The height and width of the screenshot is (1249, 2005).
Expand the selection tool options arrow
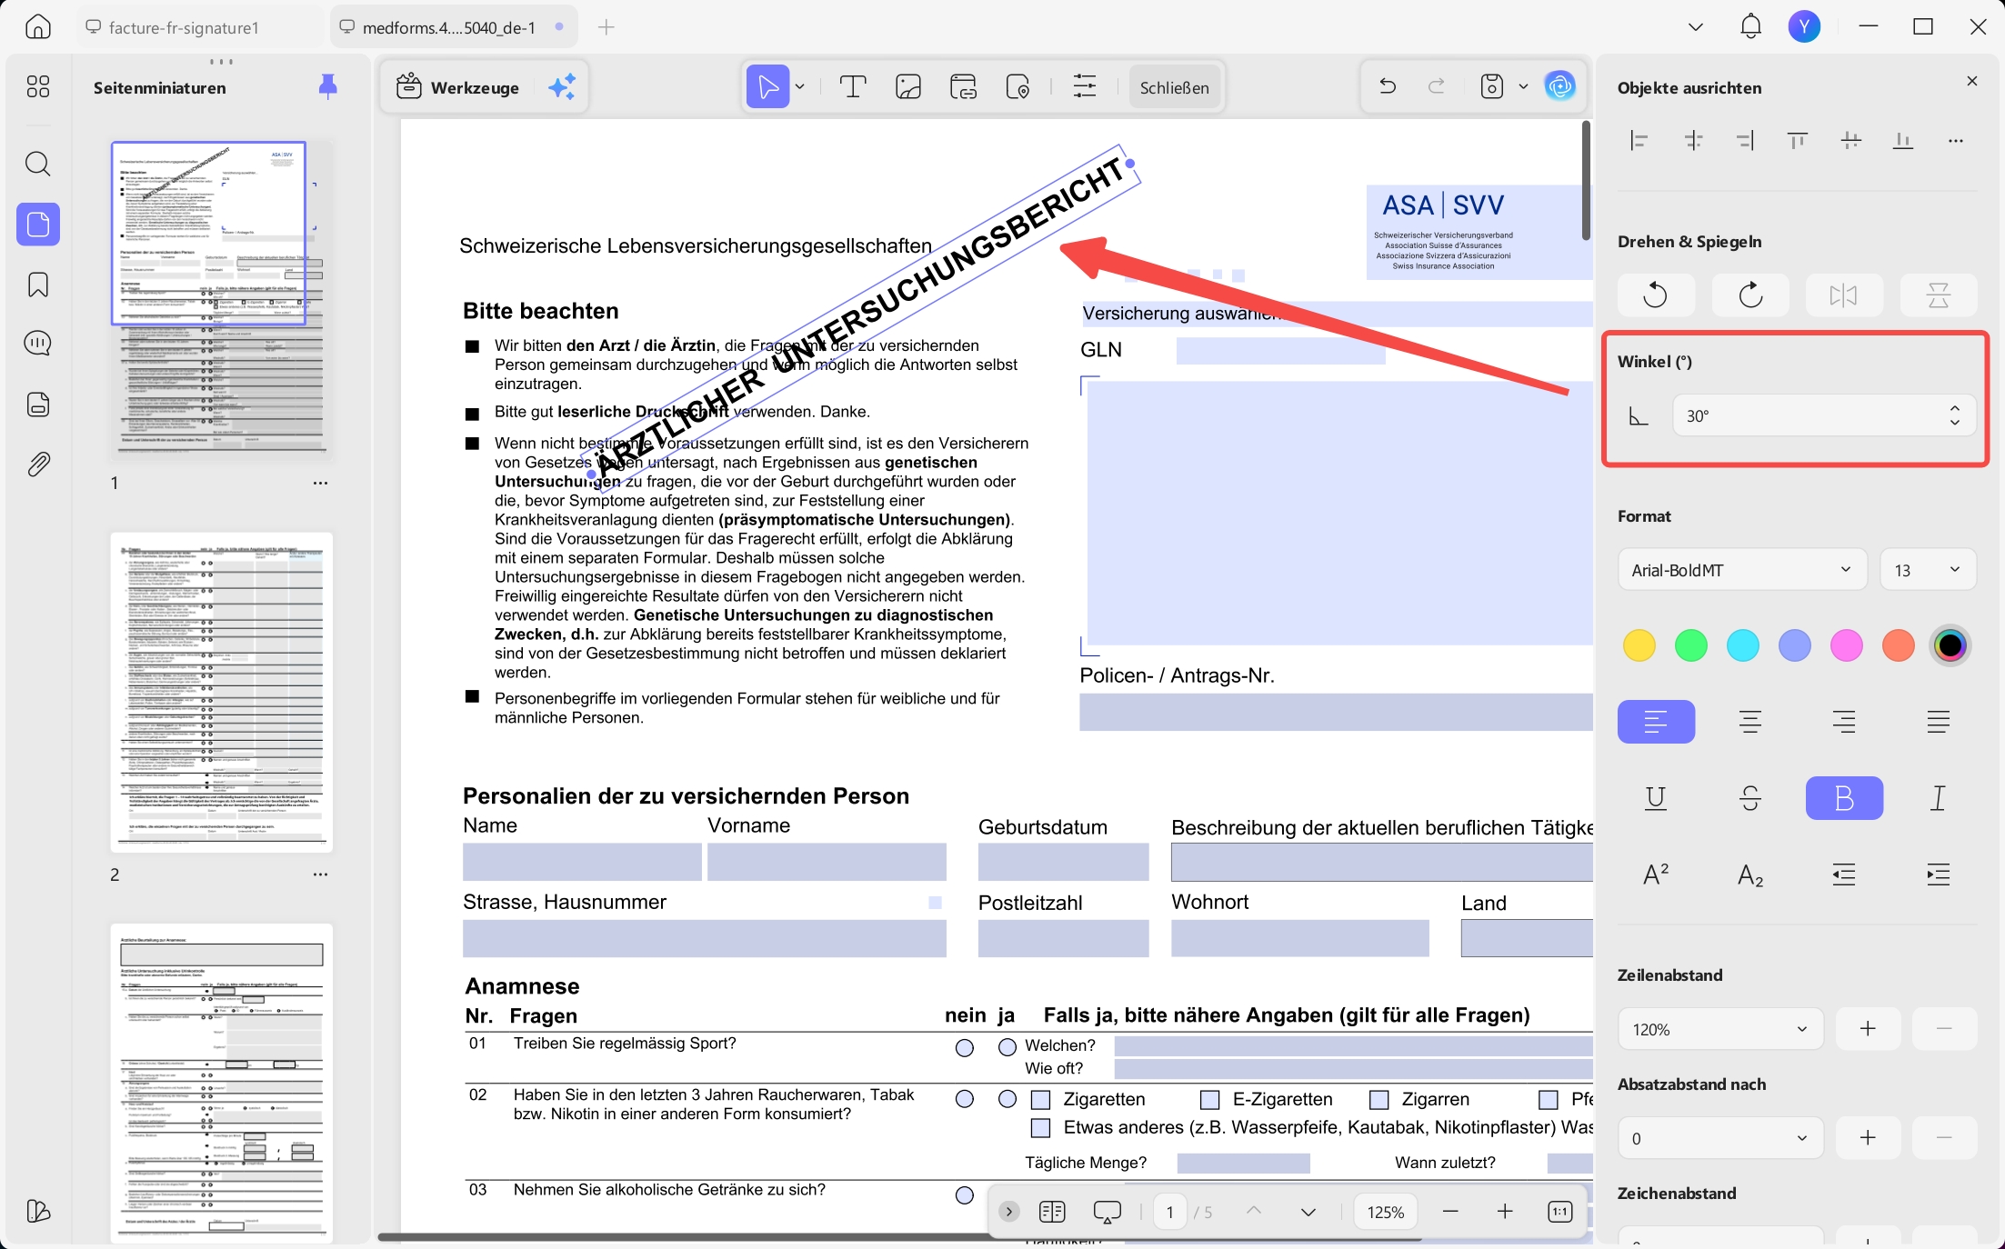(800, 87)
